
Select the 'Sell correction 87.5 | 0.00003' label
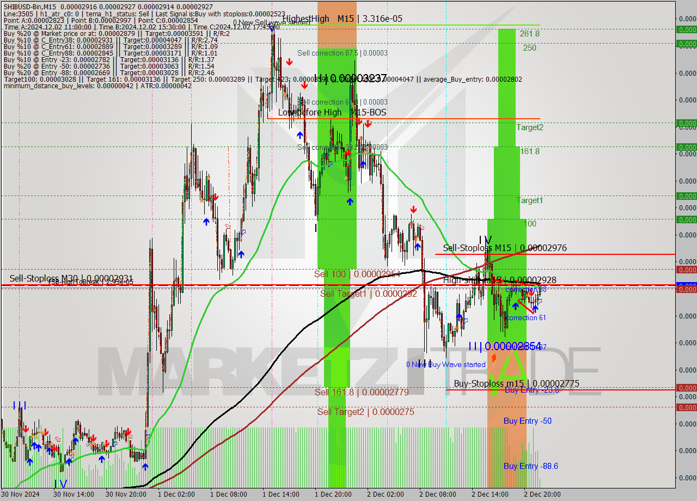coord(343,53)
